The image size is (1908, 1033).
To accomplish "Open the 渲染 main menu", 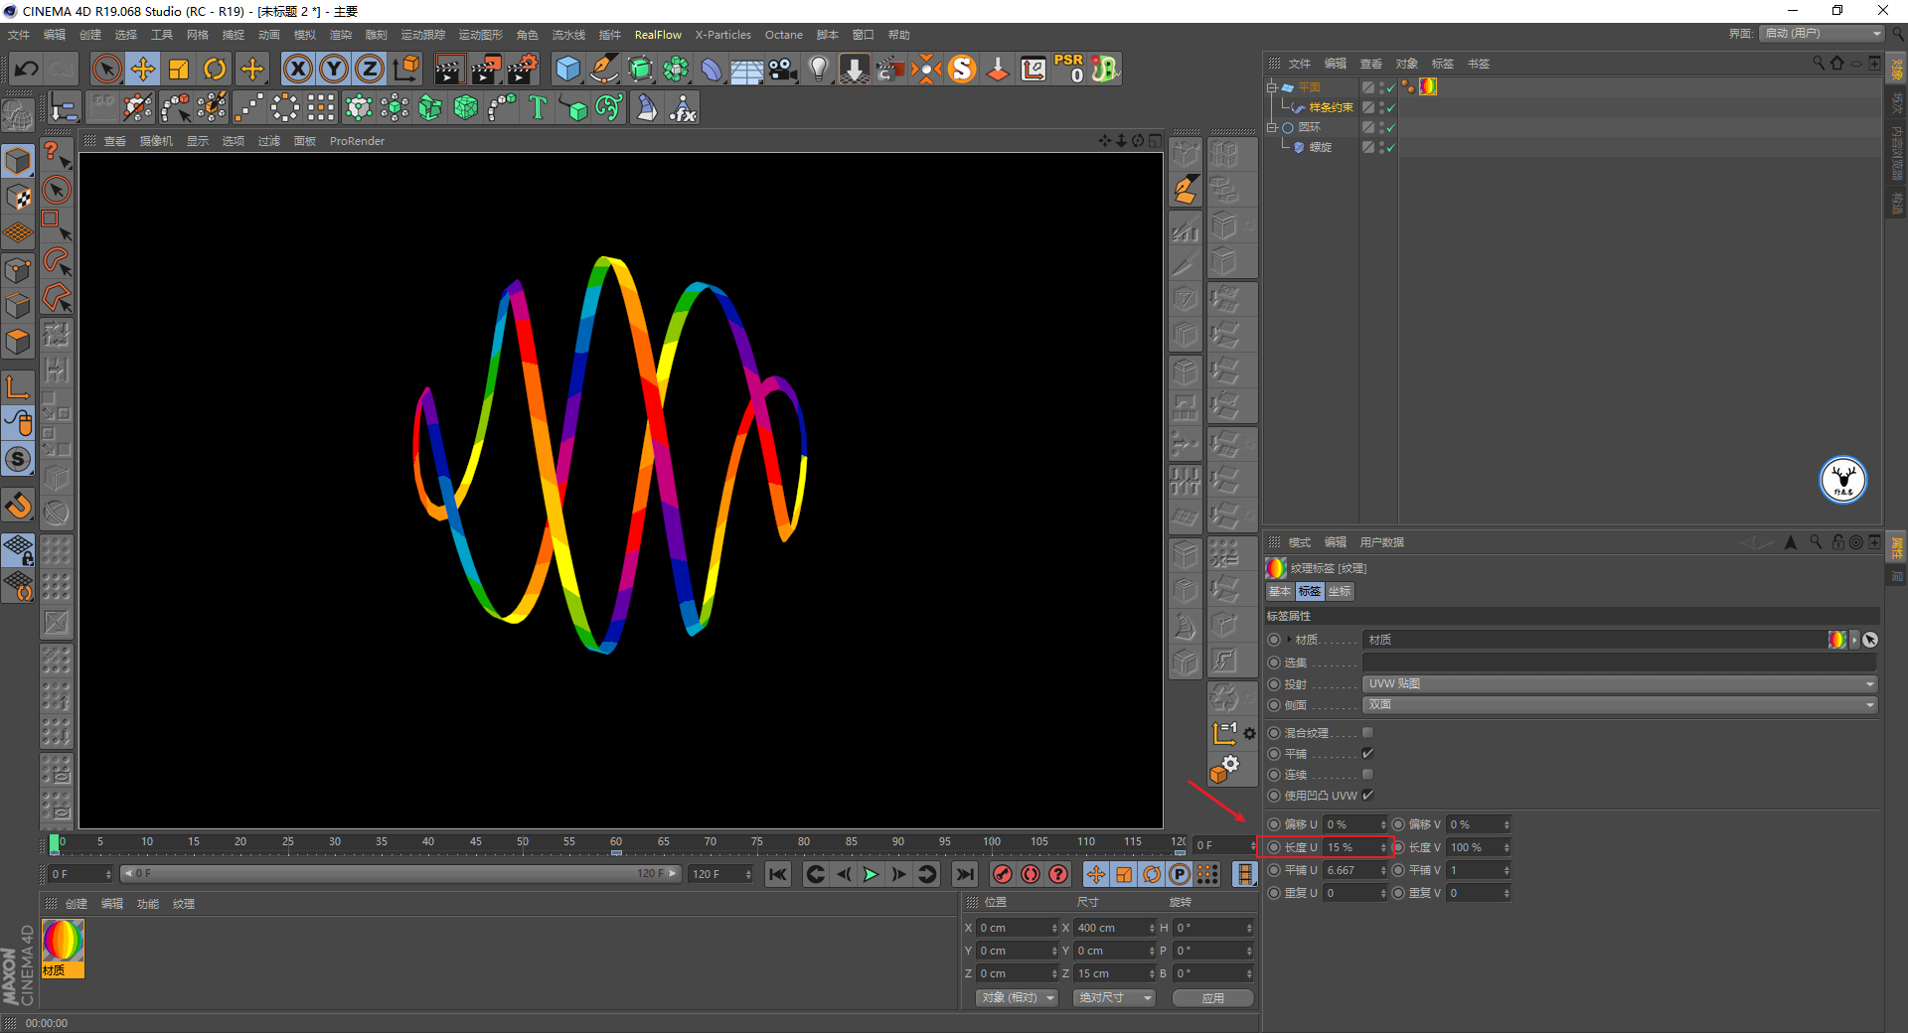I will tap(341, 35).
